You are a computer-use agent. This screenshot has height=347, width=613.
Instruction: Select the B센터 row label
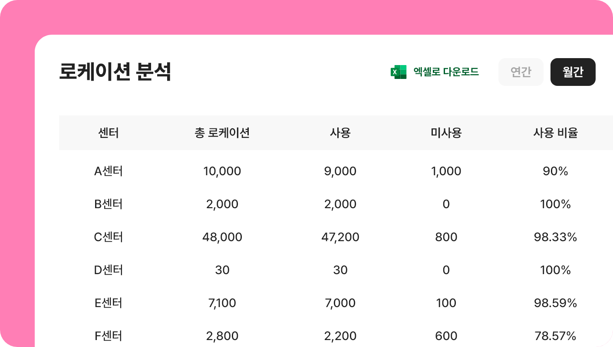(109, 204)
